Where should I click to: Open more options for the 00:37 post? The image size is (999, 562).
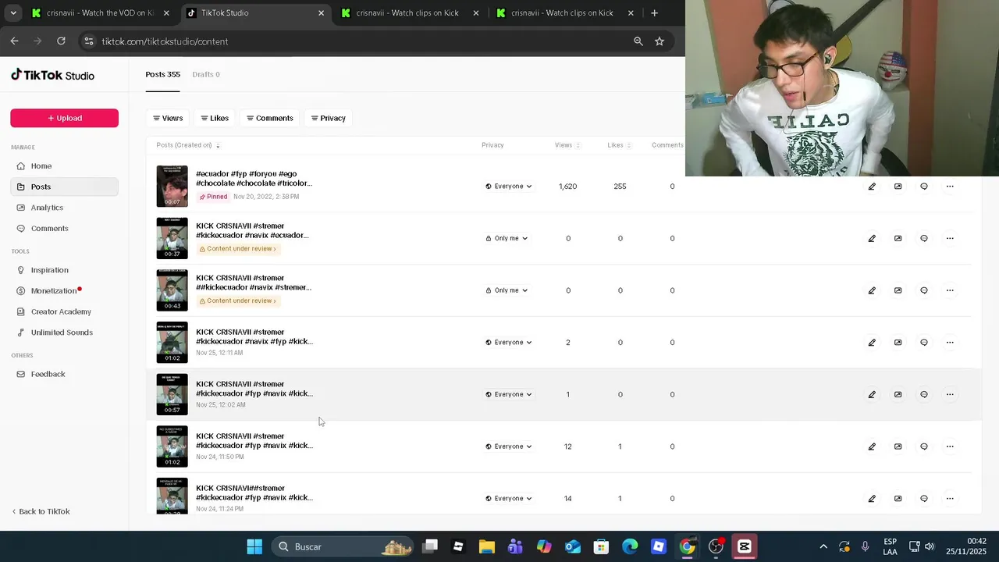950,238
